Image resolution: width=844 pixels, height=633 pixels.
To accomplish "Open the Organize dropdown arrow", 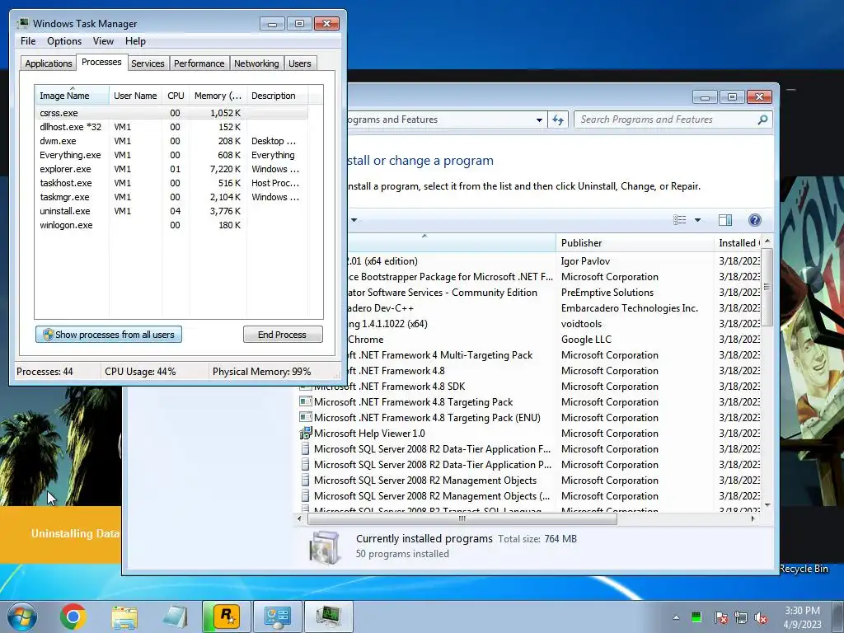I will [354, 219].
